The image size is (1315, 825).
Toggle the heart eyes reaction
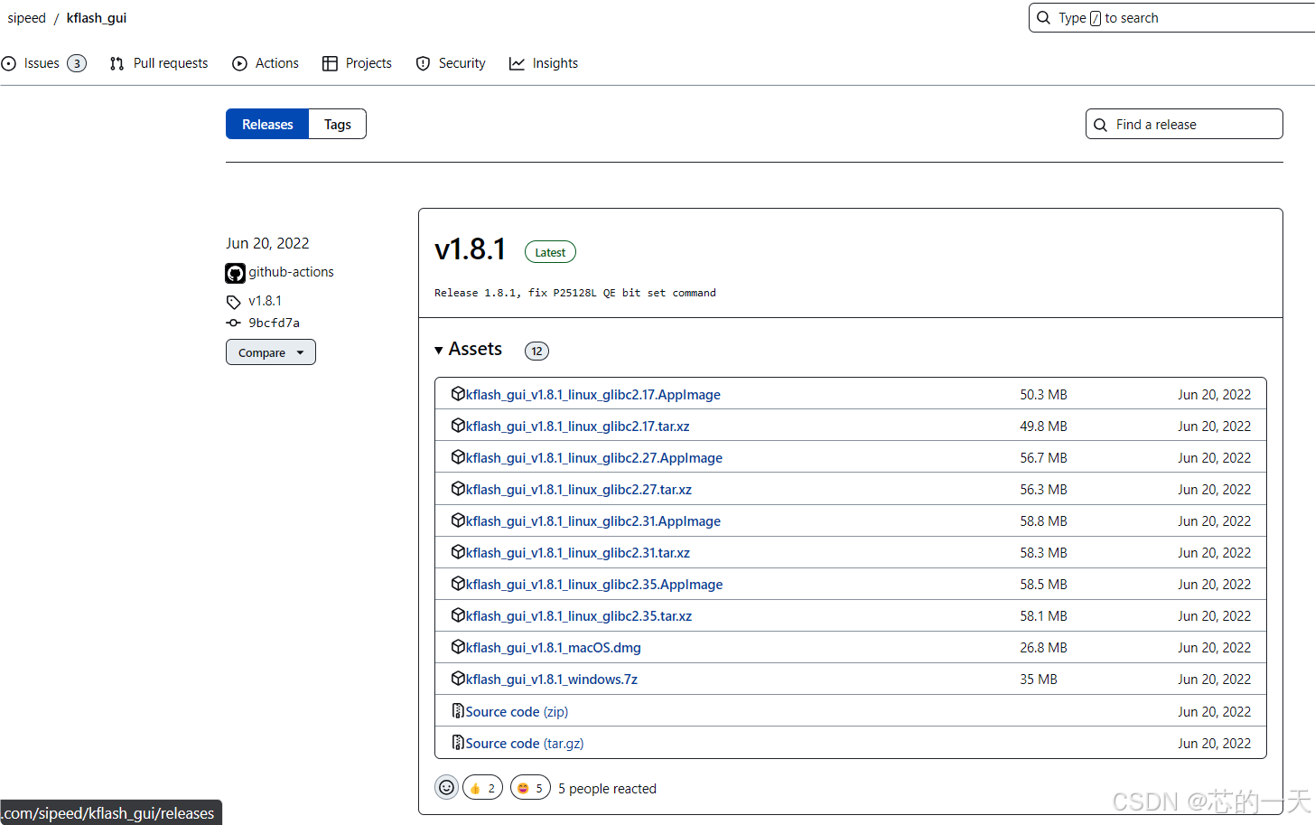click(x=530, y=788)
